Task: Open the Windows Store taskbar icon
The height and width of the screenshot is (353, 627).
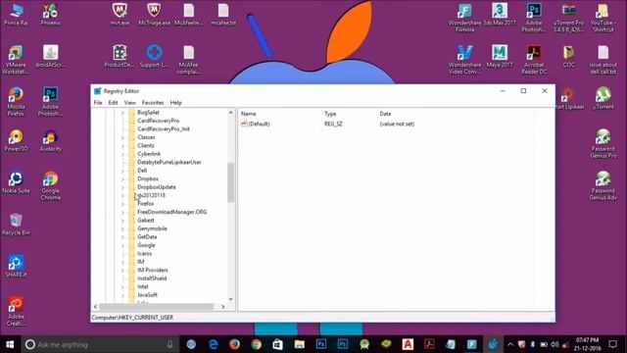Action: click(x=278, y=344)
